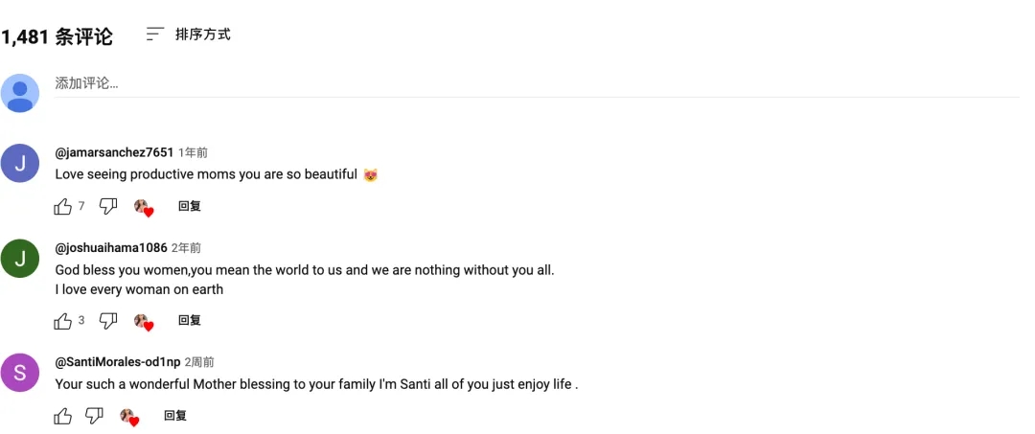Reply to the 'productive moms' comment
This screenshot has height=434, width=1035.
(x=190, y=206)
